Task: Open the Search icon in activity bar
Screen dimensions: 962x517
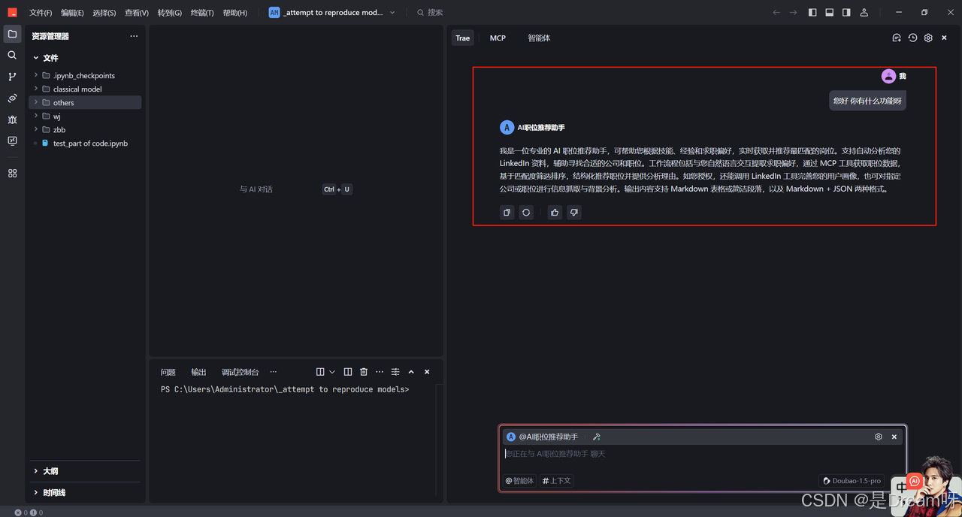Action: tap(12, 55)
